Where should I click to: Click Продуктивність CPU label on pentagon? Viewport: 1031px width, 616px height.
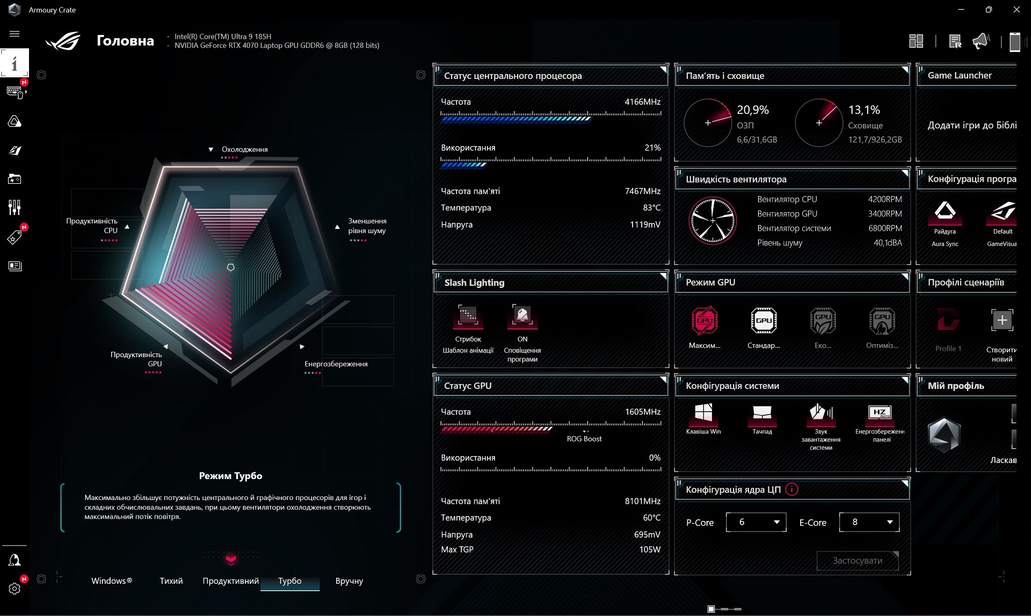tap(92, 226)
